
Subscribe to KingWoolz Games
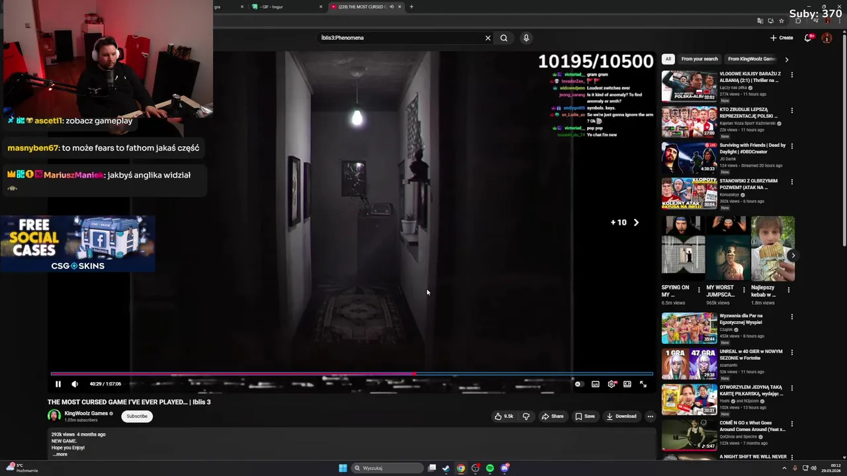tap(137, 416)
